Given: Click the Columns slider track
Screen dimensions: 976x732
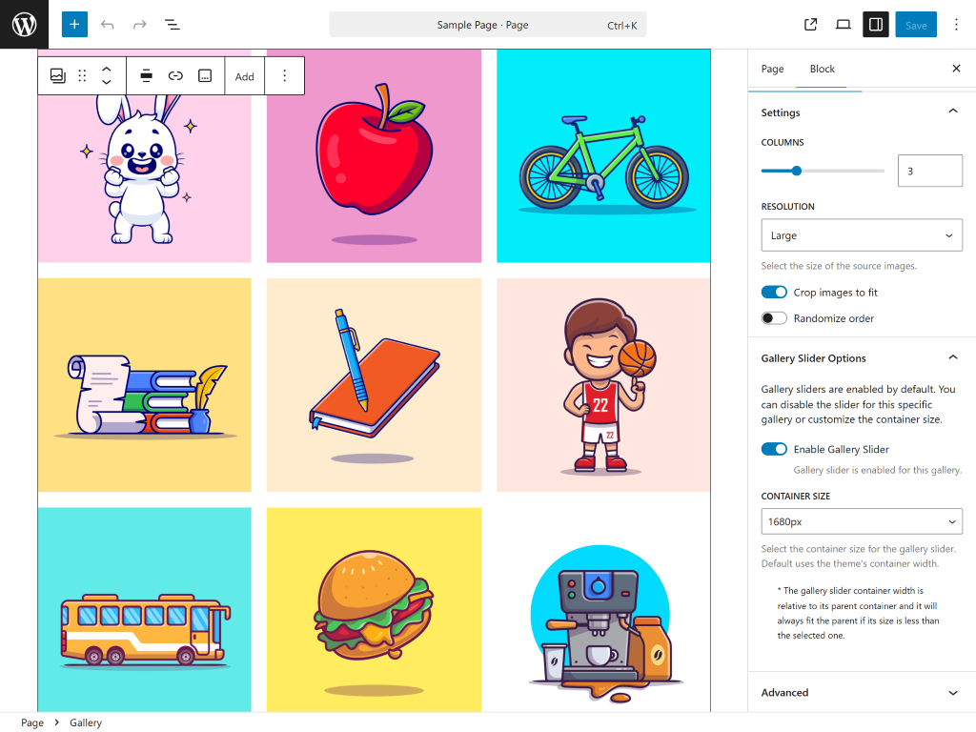Looking at the screenshot, I should tap(839, 171).
